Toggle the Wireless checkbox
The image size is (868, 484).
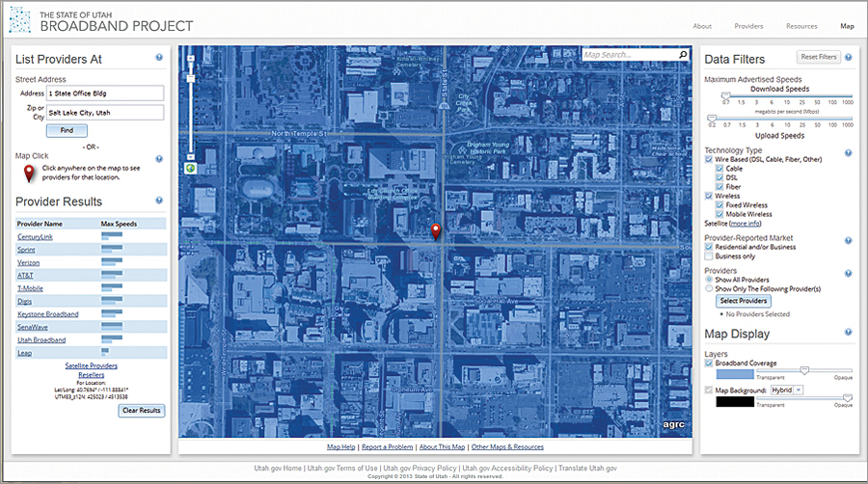[709, 196]
